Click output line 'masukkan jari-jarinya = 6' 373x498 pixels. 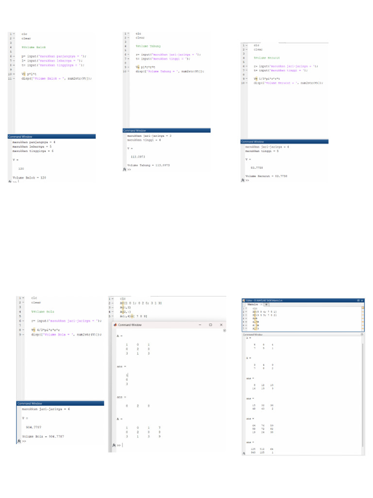(x=46, y=409)
